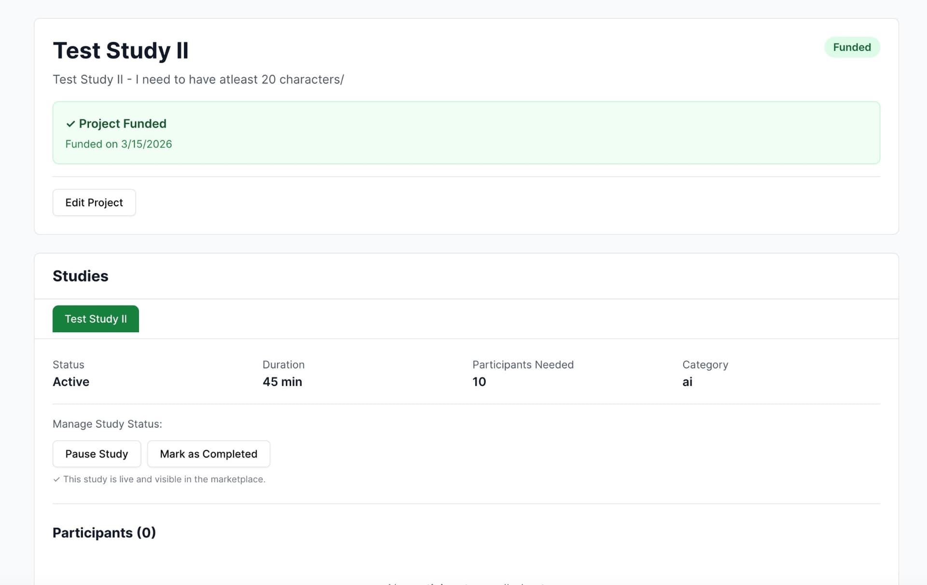This screenshot has height=585, width=927.
Task: Click the Test Study II page title
Action: tap(120, 51)
